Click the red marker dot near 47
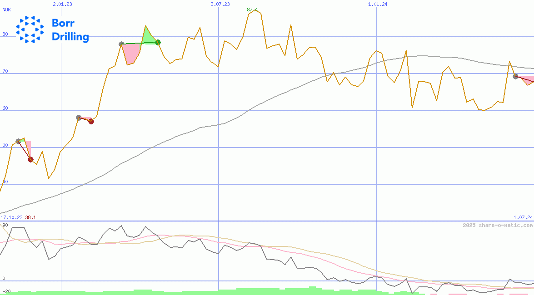This screenshot has width=534, height=295. click(x=30, y=159)
